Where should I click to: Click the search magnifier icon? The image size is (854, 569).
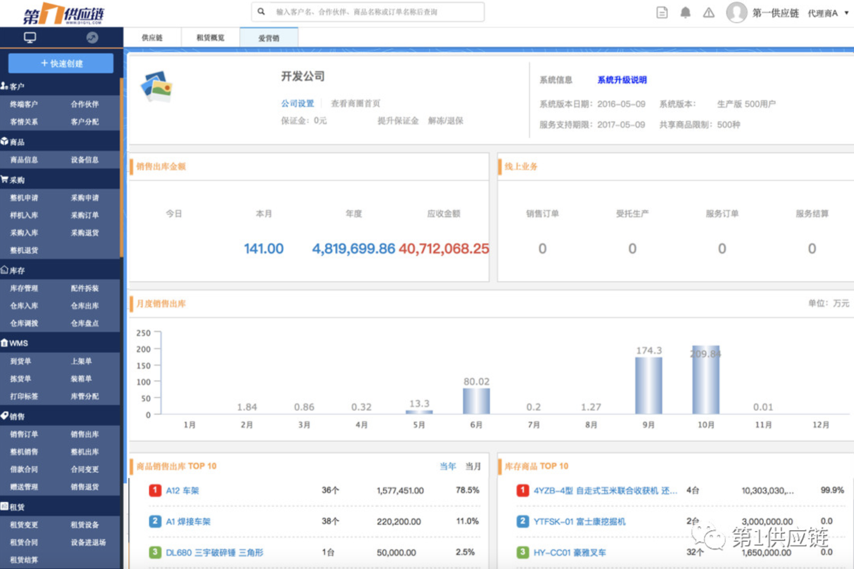point(261,12)
